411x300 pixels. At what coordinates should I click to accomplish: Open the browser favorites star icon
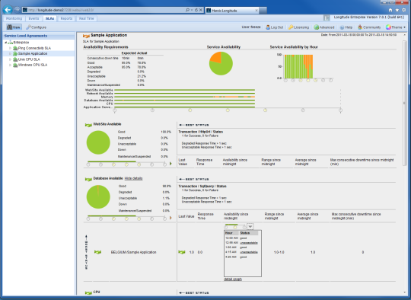coord(397,10)
